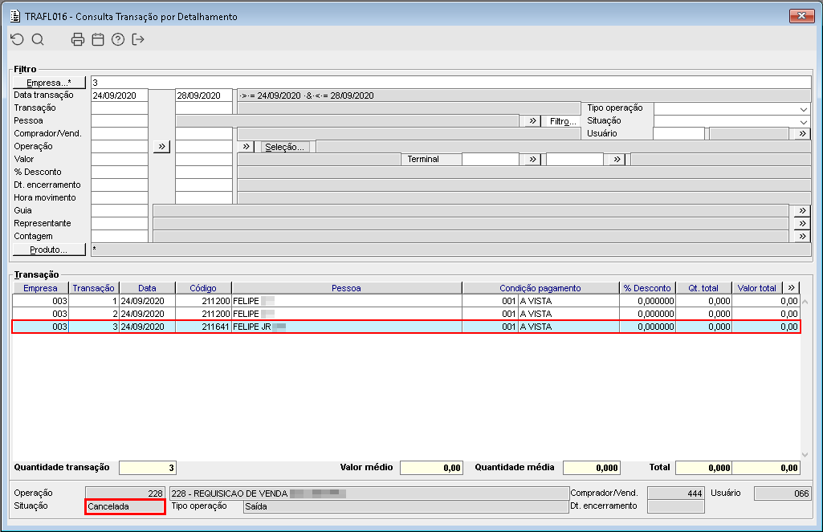The width and height of the screenshot is (823, 532).
Task: Click the Filtro... button
Action: point(562,121)
